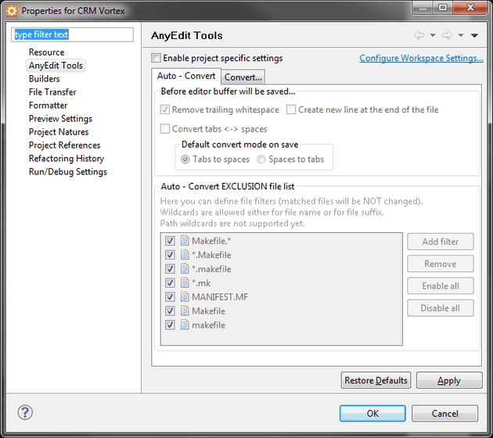The height and width of the screenshot is (438, 493).
Task: Click Configure Workspace Settings link
Action: point(421,58)
